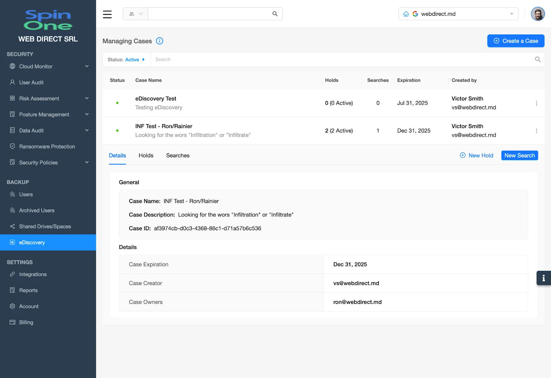This screenshot has height=378, width=551.
Task: Open the webdirect.md domain selector
Action: click(x=458, y=14)
